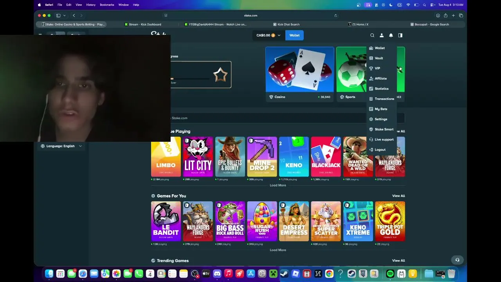Click the stake.com address bar
Image resolution: width=501 pixels, height=282 pixels.
coord(250,16)
